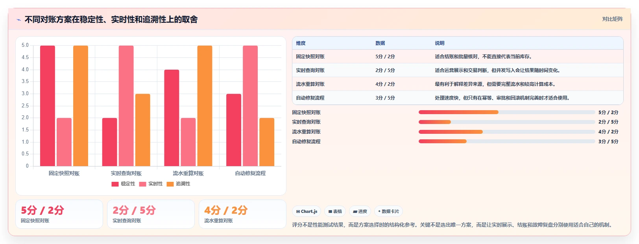Click the 数据卡片 chip label
Viewport: 639px width, 244px height.
390,212
